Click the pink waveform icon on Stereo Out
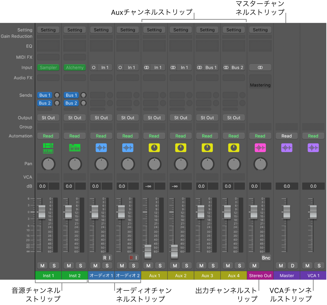 (x=260, y=148)
